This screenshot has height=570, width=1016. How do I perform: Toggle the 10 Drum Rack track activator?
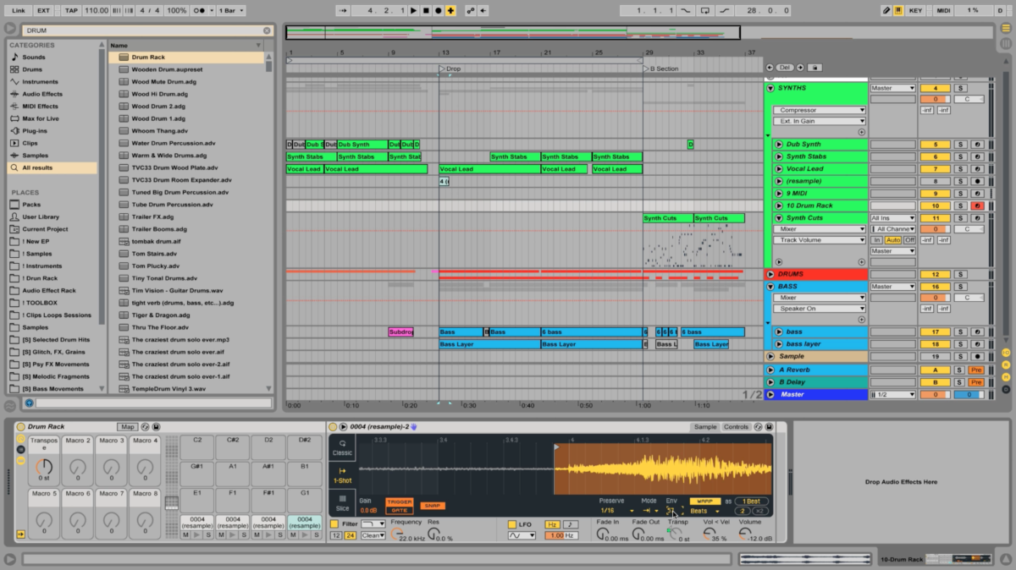pos(936,206)
